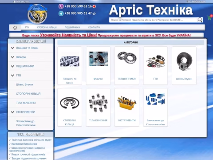The image size is (213, 160).
Task: Click the roller chain category image
Action: point(70,61)
